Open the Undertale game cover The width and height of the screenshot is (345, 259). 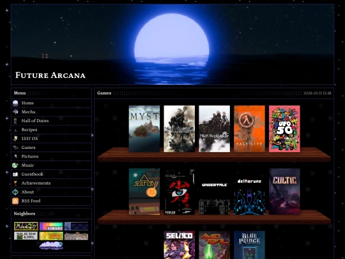pos(214,192)
